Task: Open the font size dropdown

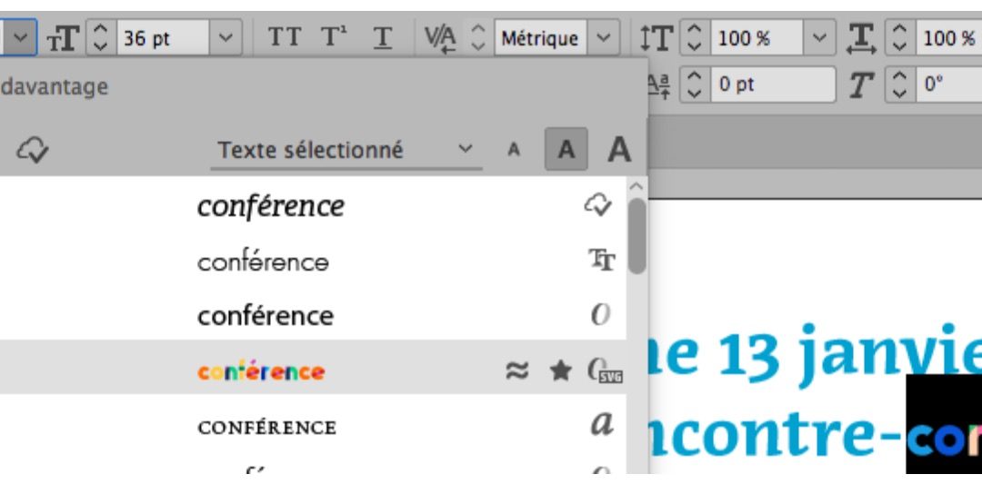Action: tap(227, 38)
